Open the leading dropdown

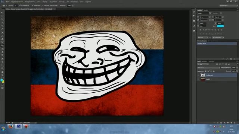[x=223, y=17]
